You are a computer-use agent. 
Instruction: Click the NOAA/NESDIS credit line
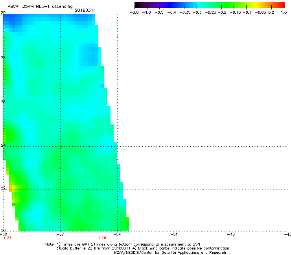(x=170, y=253)
